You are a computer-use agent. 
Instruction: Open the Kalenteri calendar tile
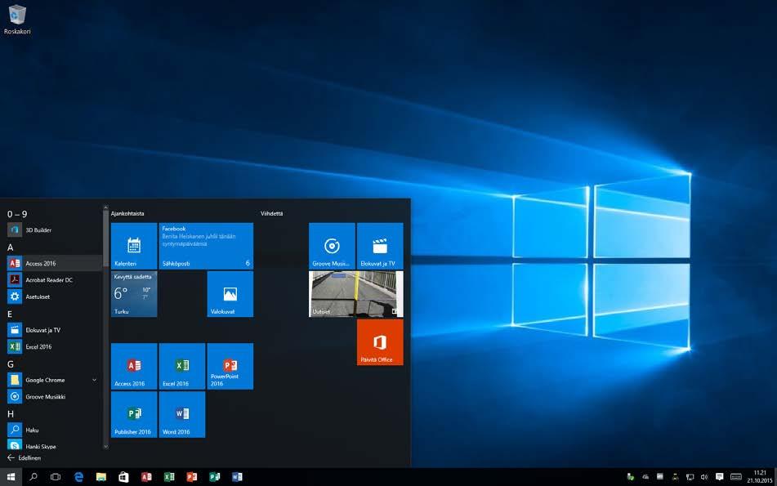(134, 246)
